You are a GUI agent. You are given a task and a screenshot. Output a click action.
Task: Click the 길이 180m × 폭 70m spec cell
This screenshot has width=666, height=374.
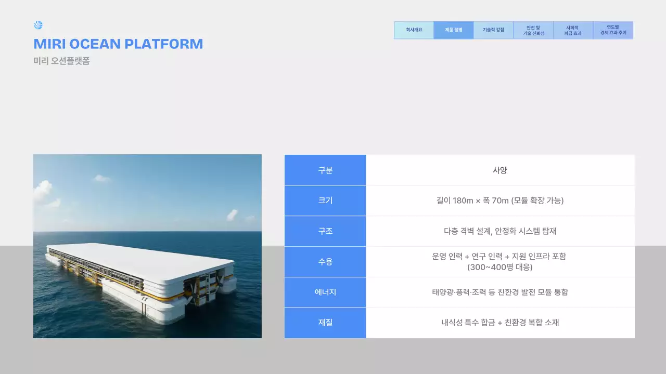pyautogui.click(x=500, y=201)
